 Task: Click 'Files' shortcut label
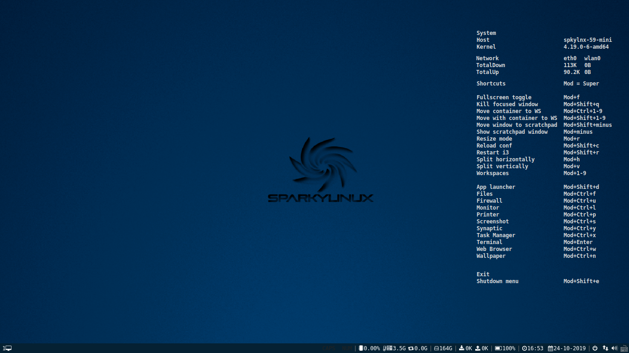pos(484,194)
